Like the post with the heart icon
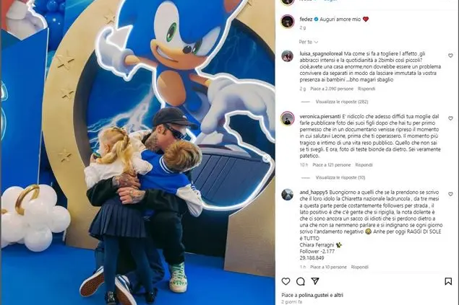The image size is (459, 305). coord(286,281)
